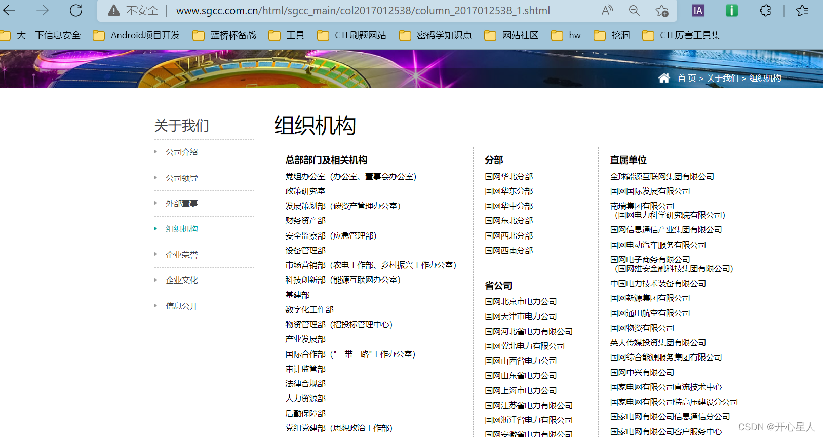Click 国网上海市电力公司 entry
823x437 pixels.
click(x=521, y=390)
